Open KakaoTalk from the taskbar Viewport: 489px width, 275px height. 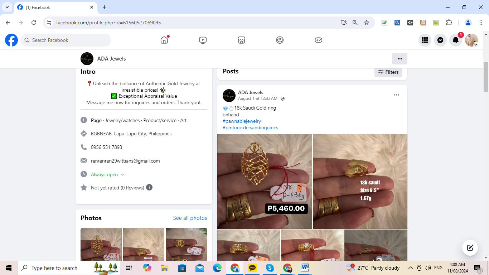pos(252,268)
